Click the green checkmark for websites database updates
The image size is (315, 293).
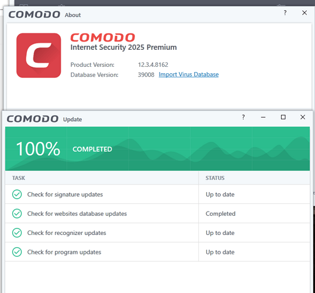point(17,213)
